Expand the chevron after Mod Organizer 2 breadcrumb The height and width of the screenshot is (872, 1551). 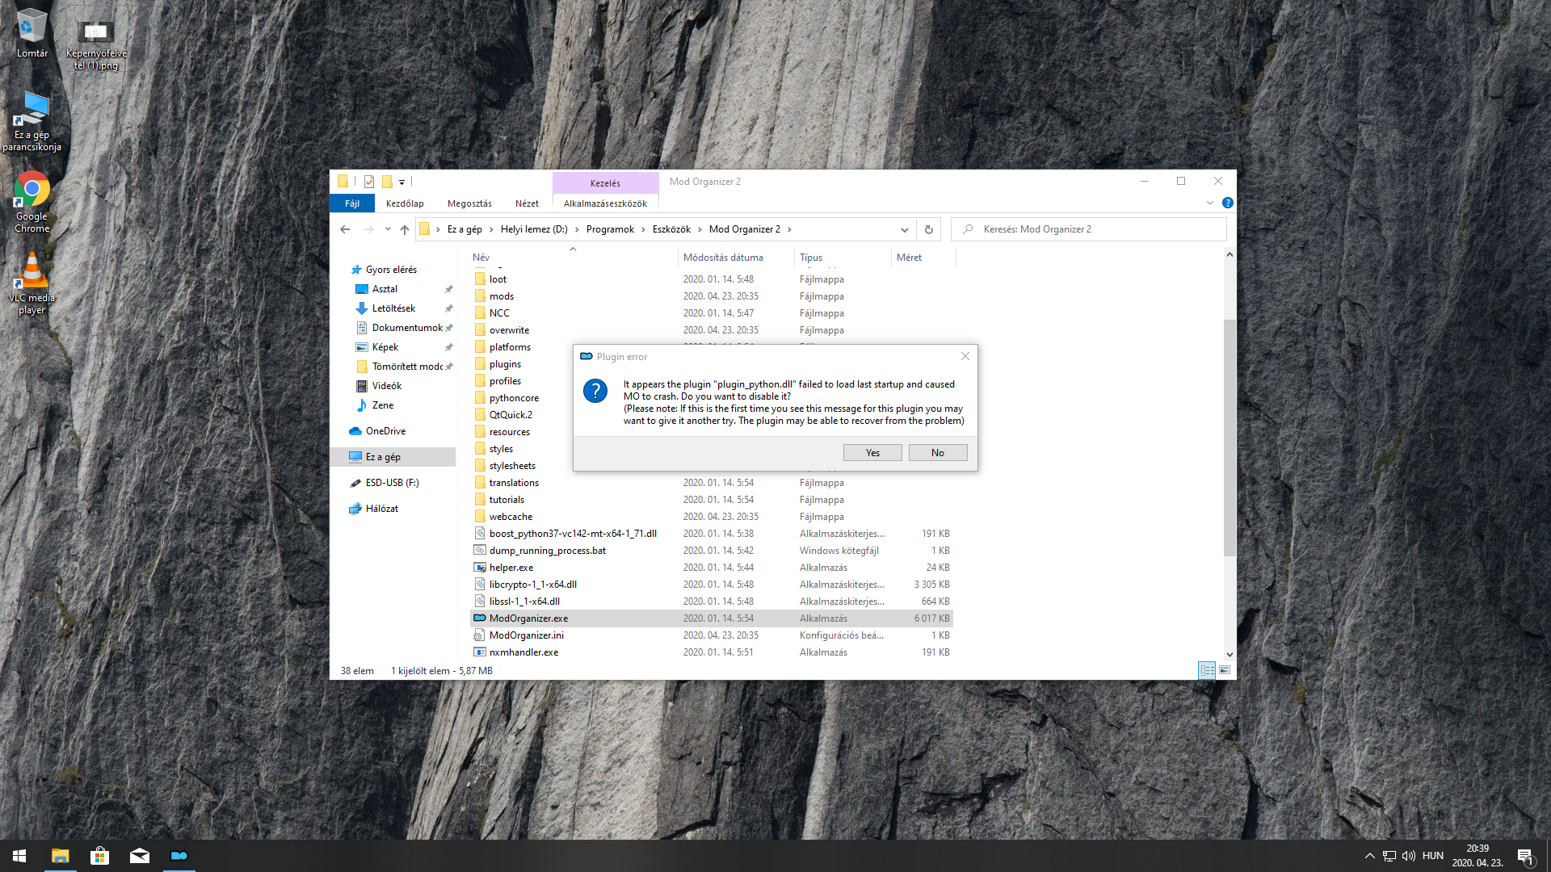(789, 229)
